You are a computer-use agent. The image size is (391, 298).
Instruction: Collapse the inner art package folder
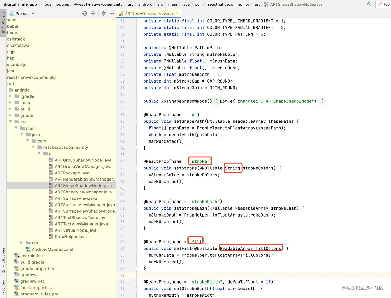pos(39,154)
